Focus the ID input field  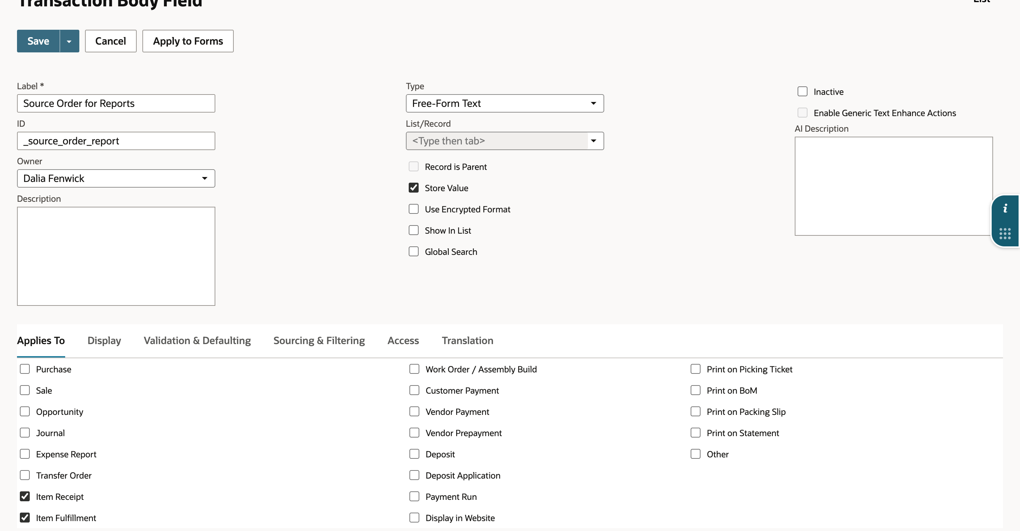(x=116, y=141)
